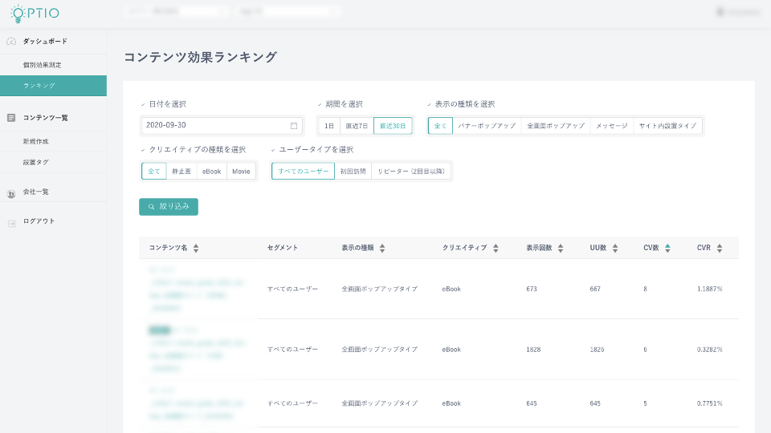Sort by 表示の種類 column arrows
The height and width of the screenshot is (433, 771).
(382, 249)
